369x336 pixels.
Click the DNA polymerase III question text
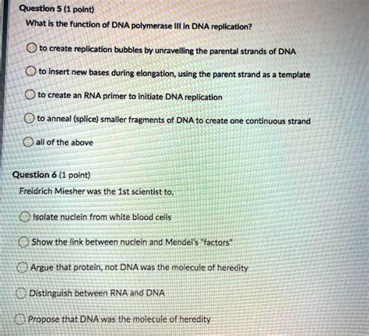coord(139,26)
